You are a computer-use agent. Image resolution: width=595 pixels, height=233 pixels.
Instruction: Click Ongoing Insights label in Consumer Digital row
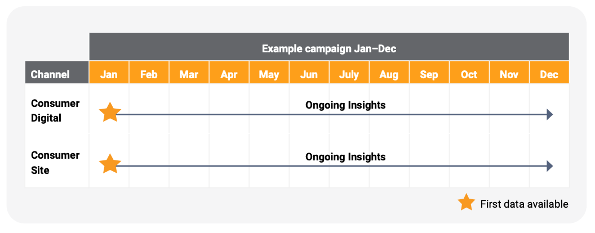pos(345,105)
